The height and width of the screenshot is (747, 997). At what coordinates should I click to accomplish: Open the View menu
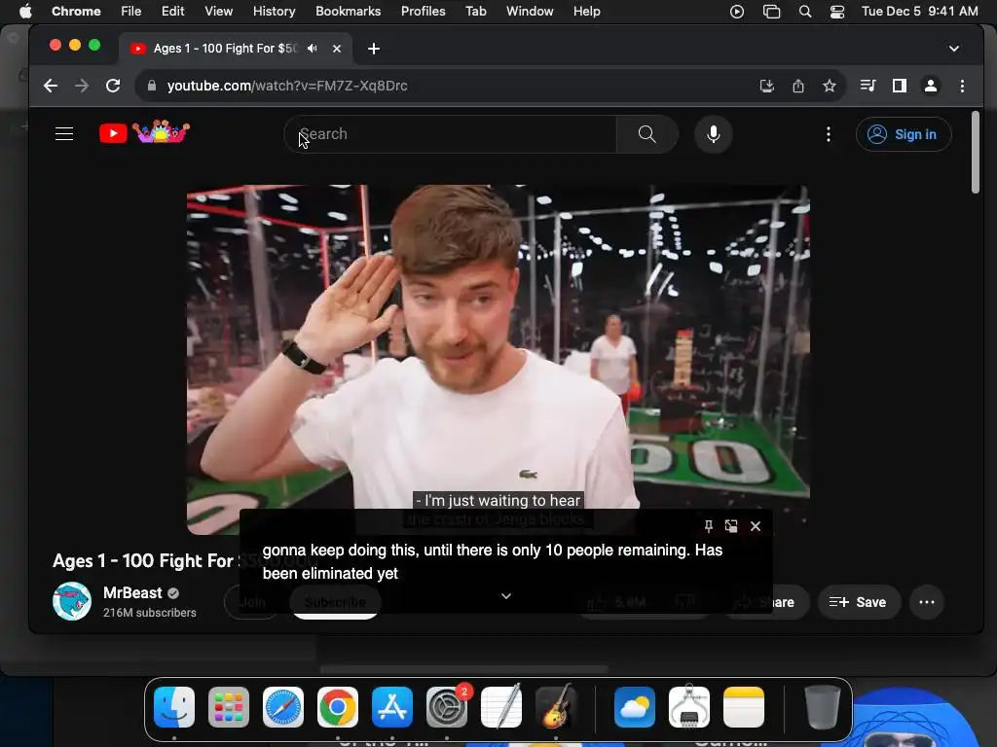(x=218, y=11)
